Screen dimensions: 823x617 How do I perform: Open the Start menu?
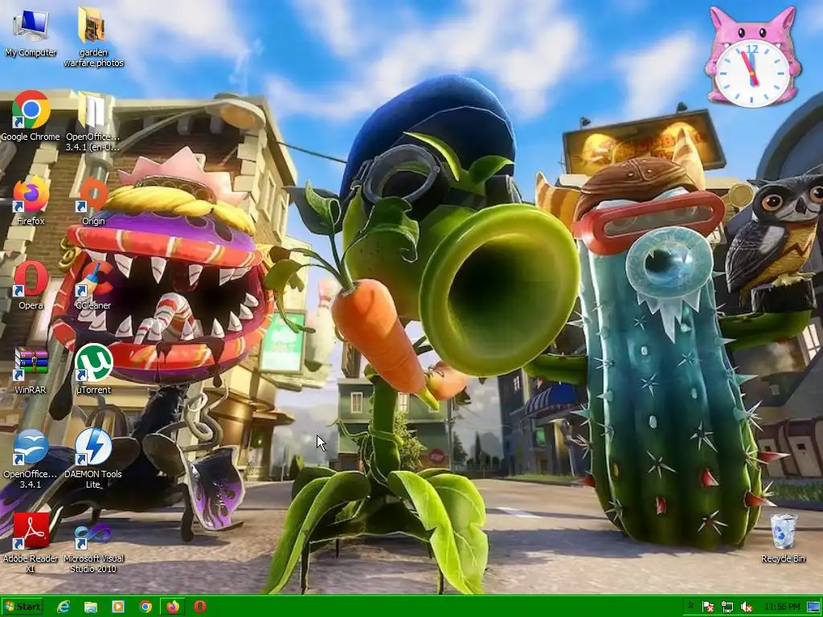[x=23, y=607]
